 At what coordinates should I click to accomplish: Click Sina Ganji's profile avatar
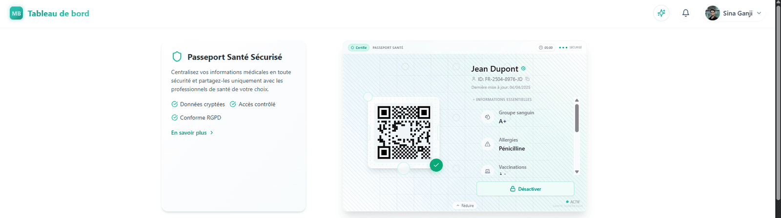pyautogui.click(x=713, y=13)
